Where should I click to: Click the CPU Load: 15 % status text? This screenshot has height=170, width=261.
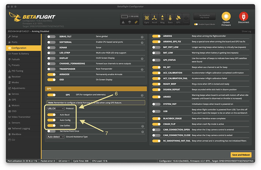click(99, 161)
